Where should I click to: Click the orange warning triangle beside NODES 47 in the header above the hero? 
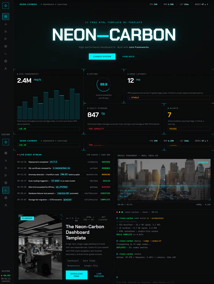tap(205, 4)
